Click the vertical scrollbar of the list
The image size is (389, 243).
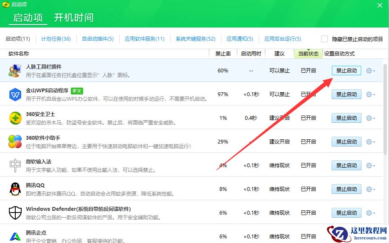click(x=385, y=109)
